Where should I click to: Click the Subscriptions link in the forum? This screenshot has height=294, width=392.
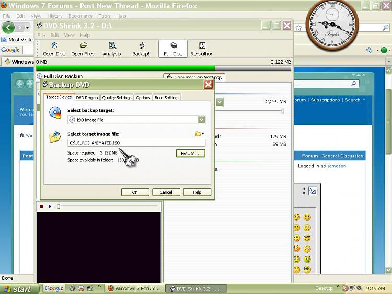tap(325, 100)
